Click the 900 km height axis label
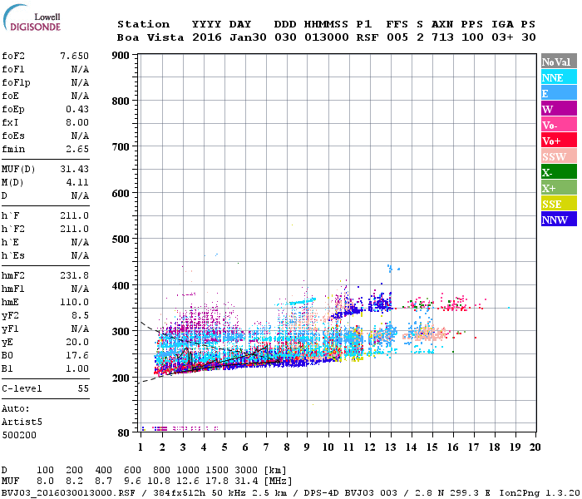The image size is (582, 499). [x=121, y=56]
